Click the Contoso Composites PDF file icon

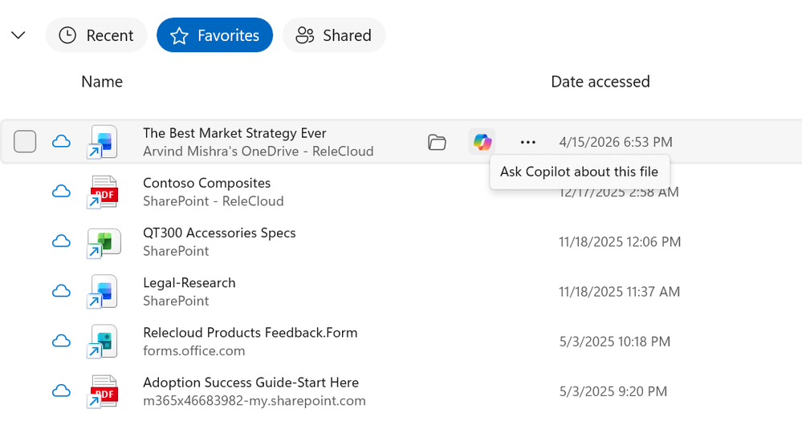104,192
